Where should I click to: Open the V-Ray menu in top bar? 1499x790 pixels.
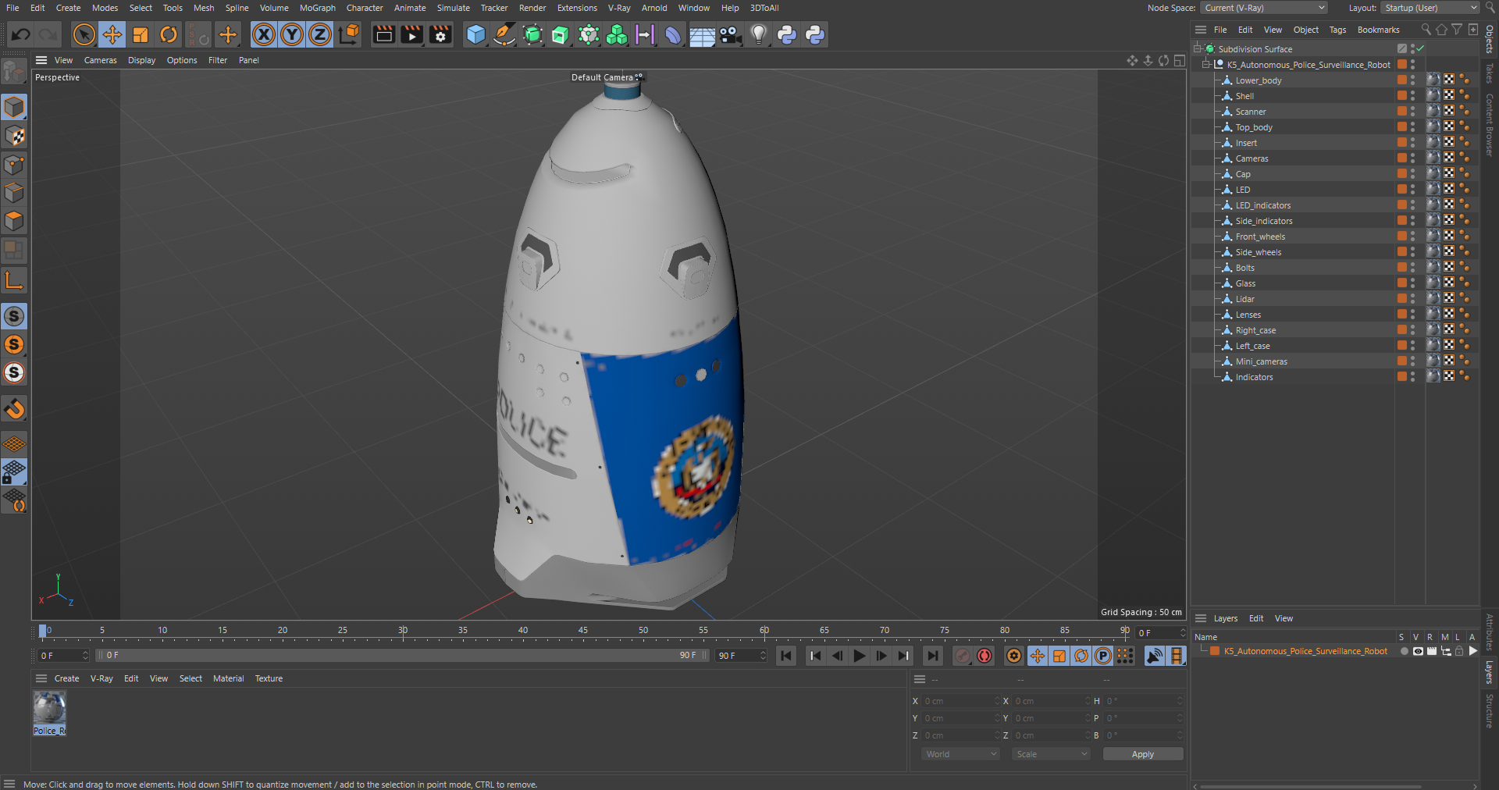pyautogui.click(x=619, y=8)
